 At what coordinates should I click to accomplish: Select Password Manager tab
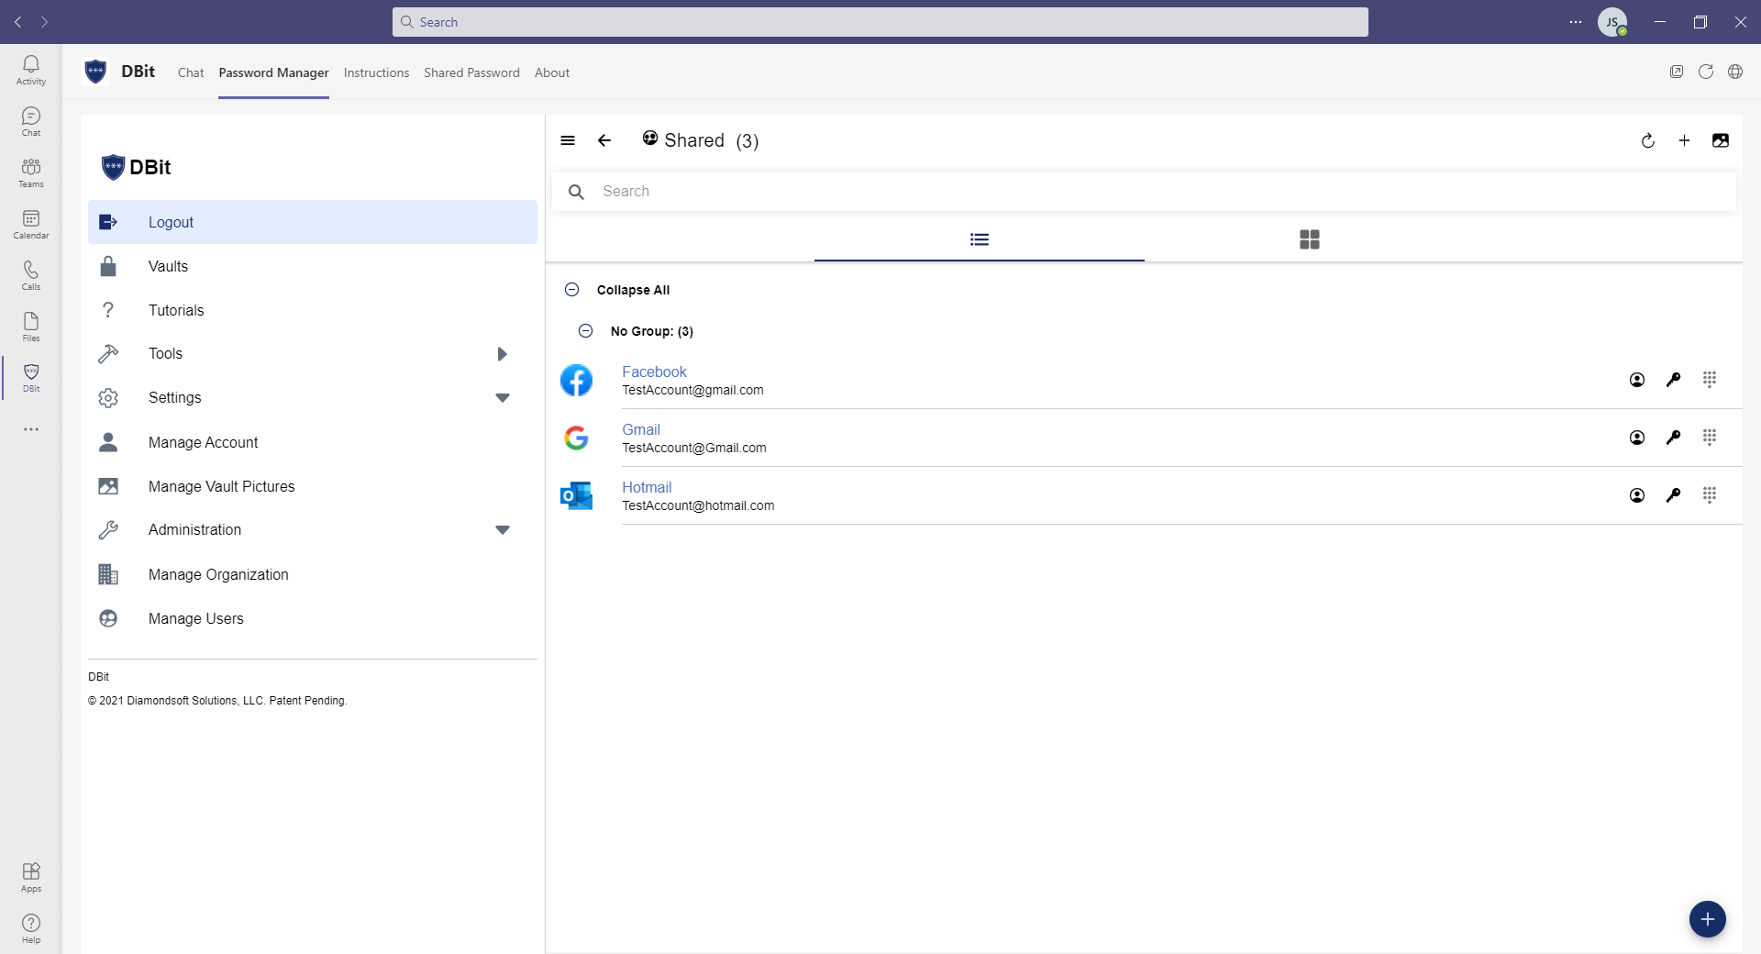tap(273, 72)
